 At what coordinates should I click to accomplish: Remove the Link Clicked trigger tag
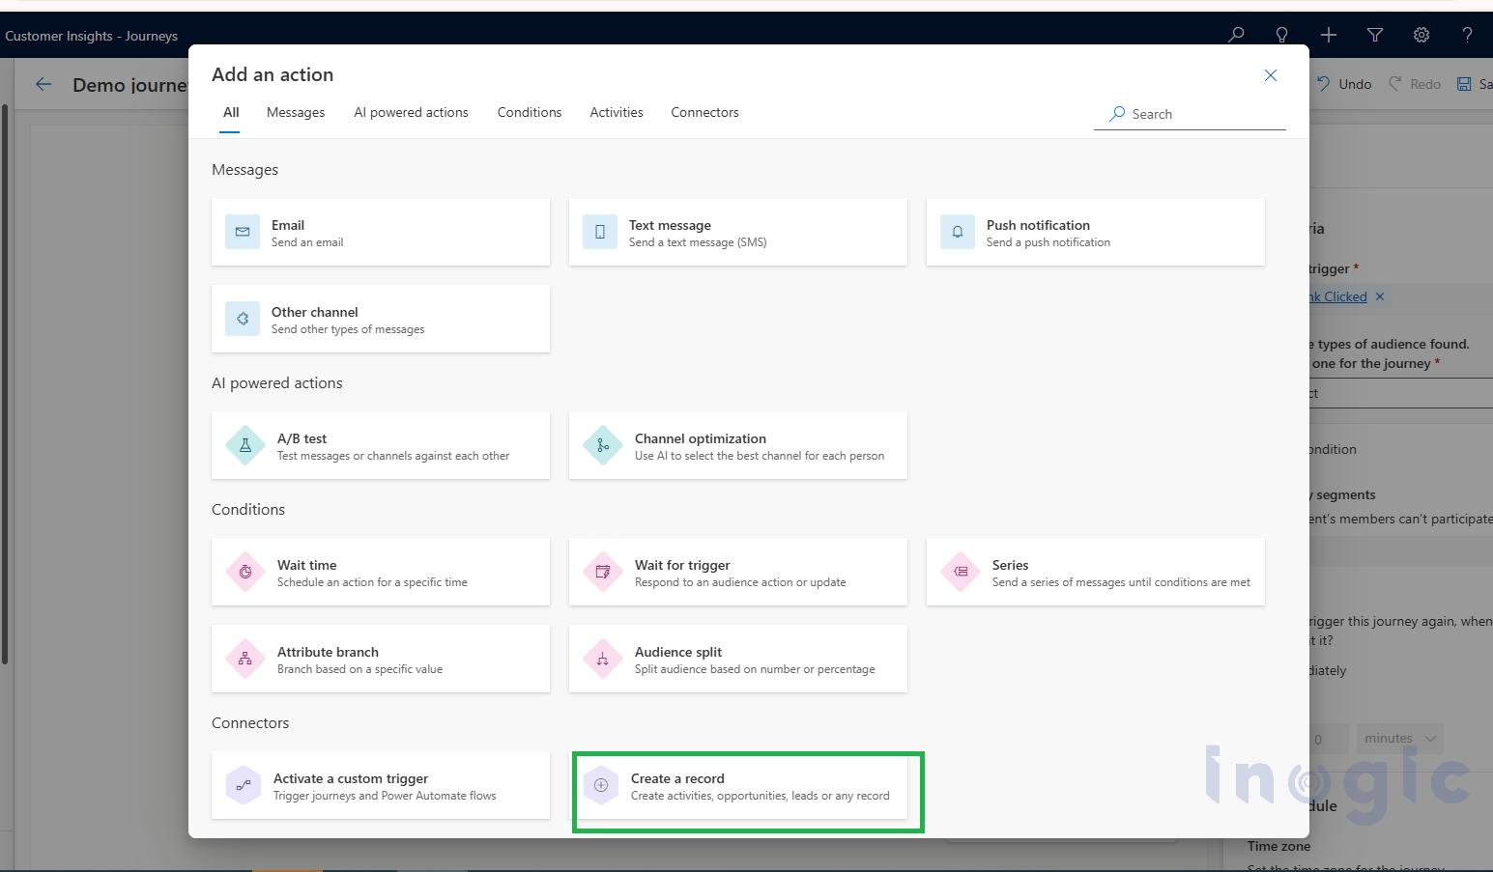(x=1380, y=296)
